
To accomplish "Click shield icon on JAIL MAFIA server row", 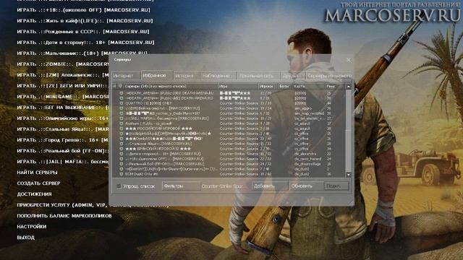I will pos(122,118).
